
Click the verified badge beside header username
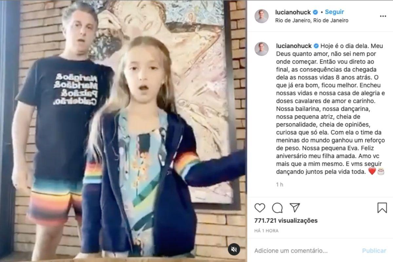pyautogui.click(x=315, y=12)
